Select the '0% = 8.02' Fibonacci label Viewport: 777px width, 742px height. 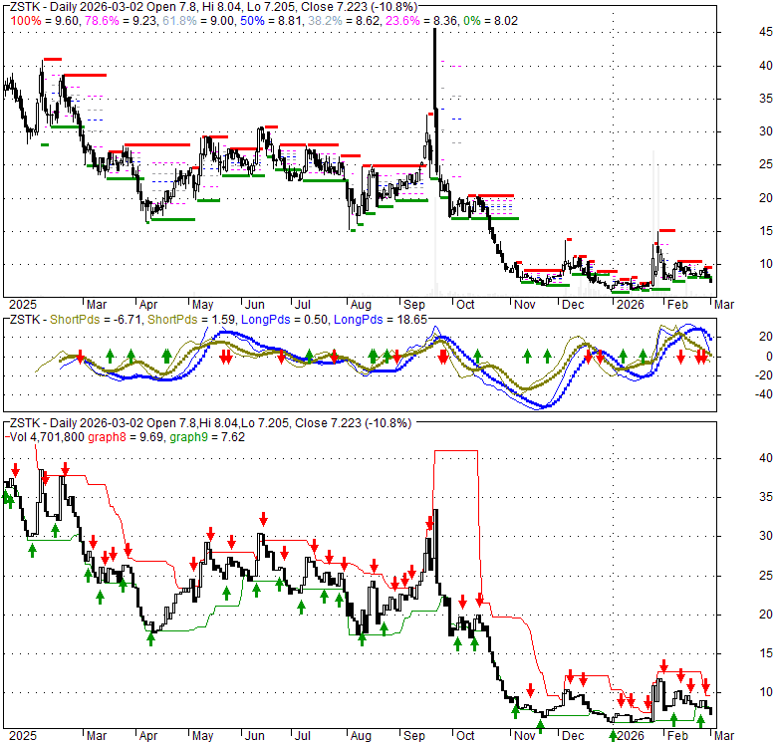490,21
